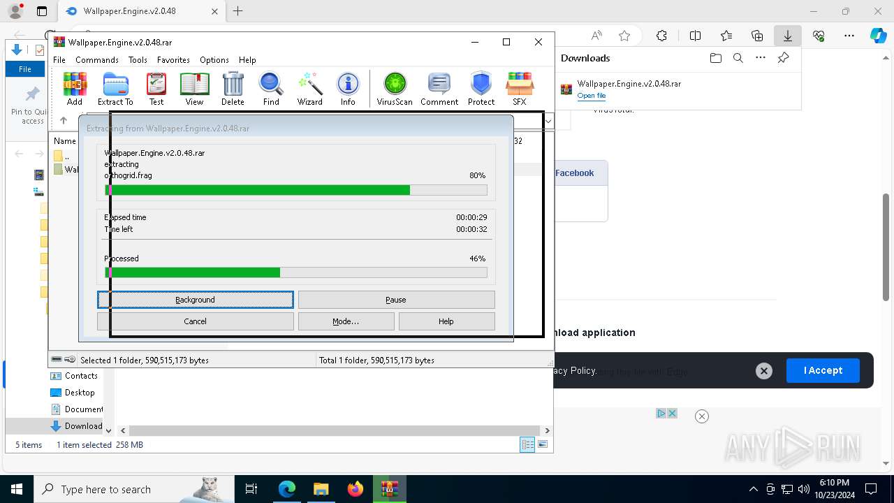Open Edge Downloads toolbar button
The width and height of the screenshot is (894, 503).
(x=787, y=36)
